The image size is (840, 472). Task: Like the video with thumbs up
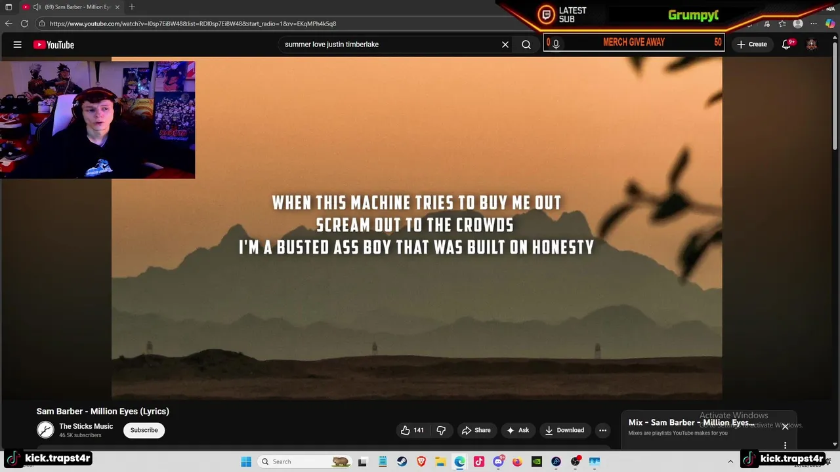point(412,430)
